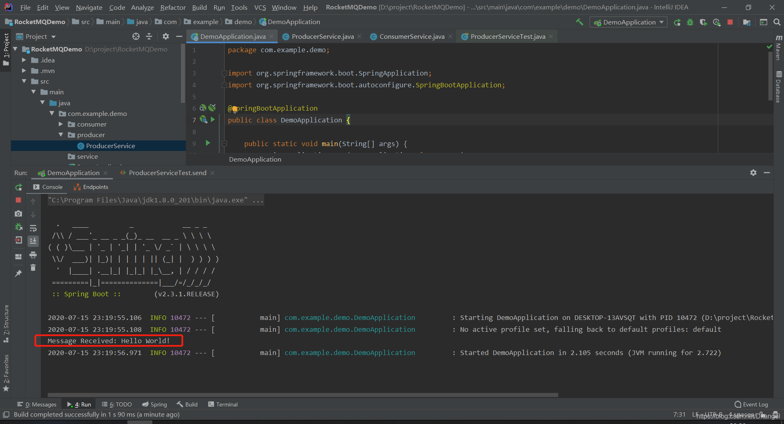Toggle scroll to end of console
This screenshot has height=424, width=784.
(x=33, y=241)
